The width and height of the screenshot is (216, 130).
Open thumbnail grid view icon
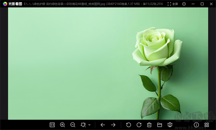point(207,125)
